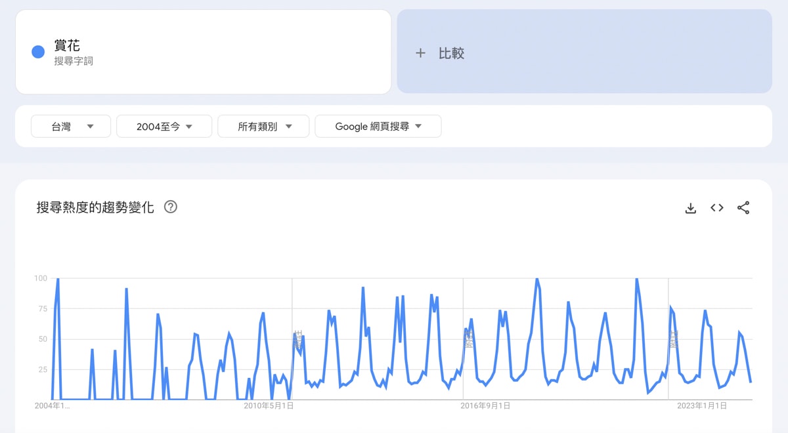Click the 2023年1月1日 axis label
788x433 pixels.
(702, 406)
